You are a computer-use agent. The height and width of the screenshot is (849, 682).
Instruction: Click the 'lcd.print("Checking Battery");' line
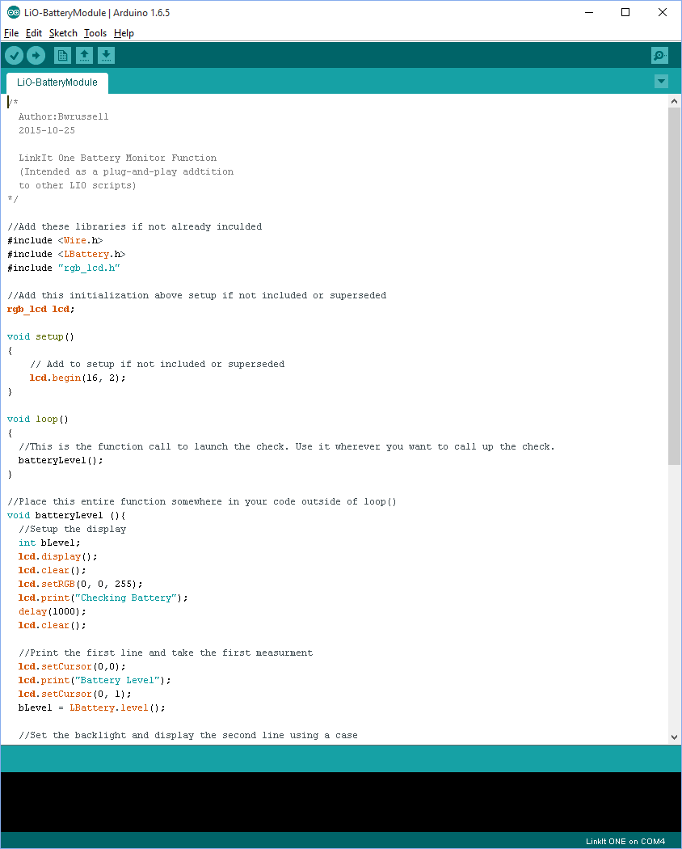(x=103, y=598)
